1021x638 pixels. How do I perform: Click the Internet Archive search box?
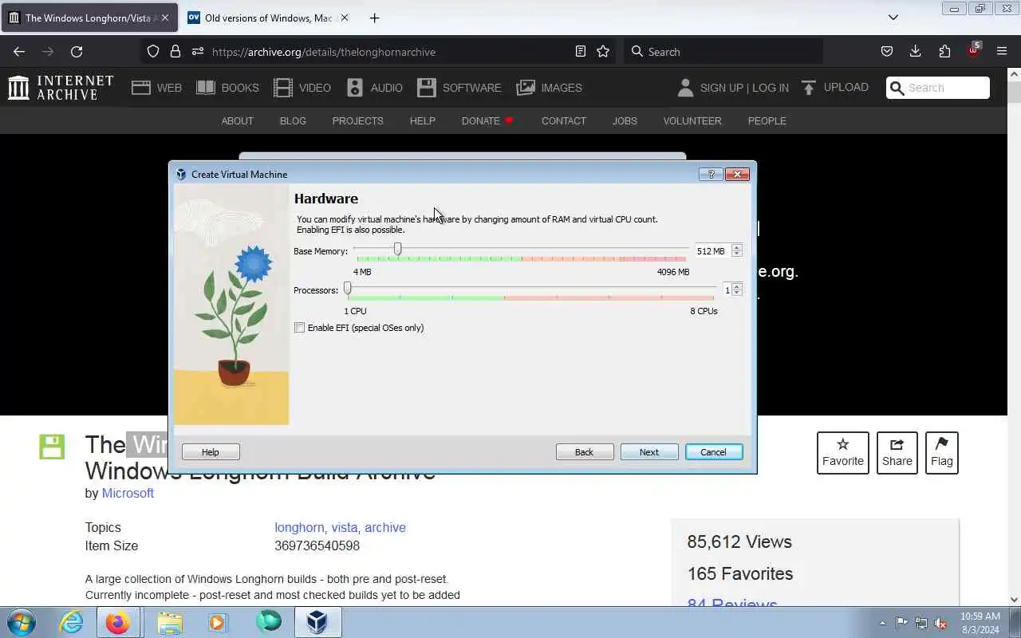click(938, 88)
